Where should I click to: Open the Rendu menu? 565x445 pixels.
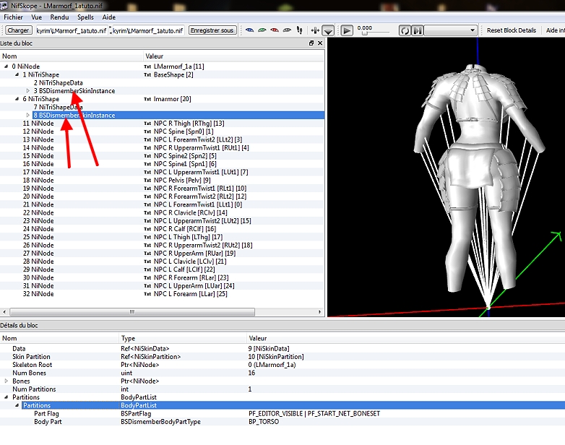(x=61, y=17)
